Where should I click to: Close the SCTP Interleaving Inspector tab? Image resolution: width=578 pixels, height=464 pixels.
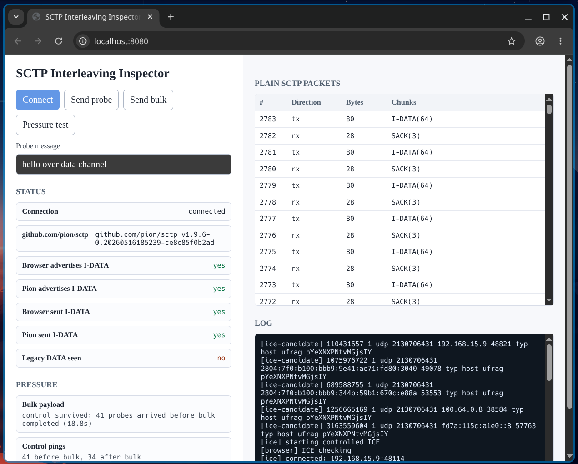coord(150,17)
